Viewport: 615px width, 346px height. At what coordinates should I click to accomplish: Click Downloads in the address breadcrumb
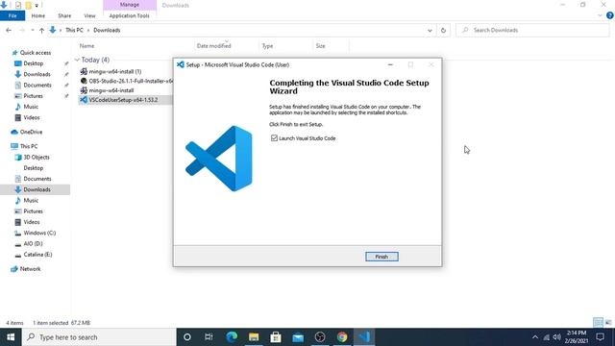pos(107,30)
